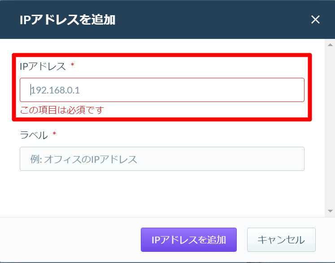Click the ラベル field label text
335x263 pixels.
coord(34,135)
